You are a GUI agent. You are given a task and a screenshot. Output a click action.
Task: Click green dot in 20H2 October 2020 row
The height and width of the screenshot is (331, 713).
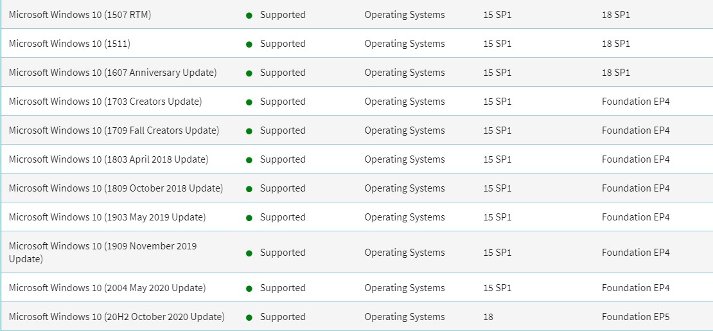click(249, 318)
